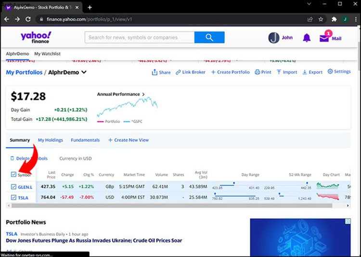Open Chrome three-dot menu
Screen dimensions: 361x257
(x=355, y=19)
